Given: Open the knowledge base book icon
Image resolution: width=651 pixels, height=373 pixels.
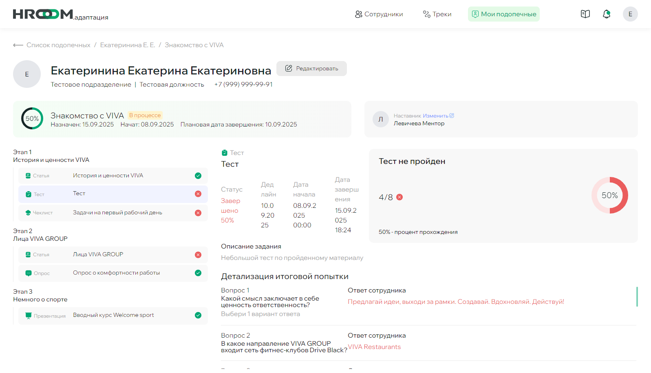Looking at the screenshot, I should (585, 14).
